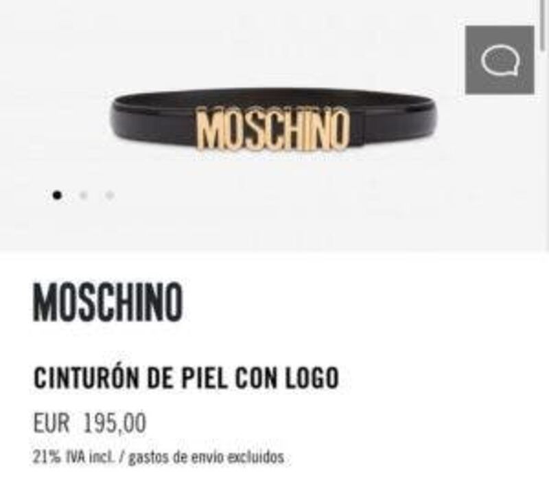549x486 pixels.
Task: Click the final O of the gold buckle
Action: tap(338, 129)
